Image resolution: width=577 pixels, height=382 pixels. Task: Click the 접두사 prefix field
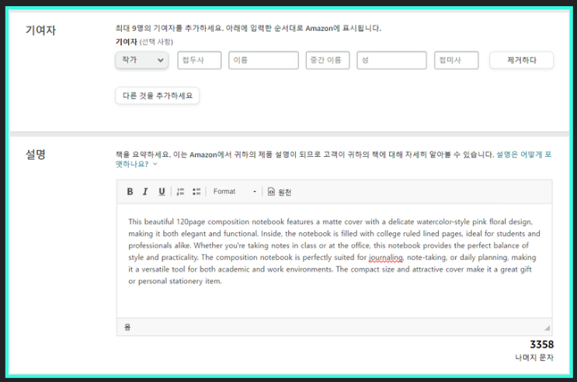[199, 60]
